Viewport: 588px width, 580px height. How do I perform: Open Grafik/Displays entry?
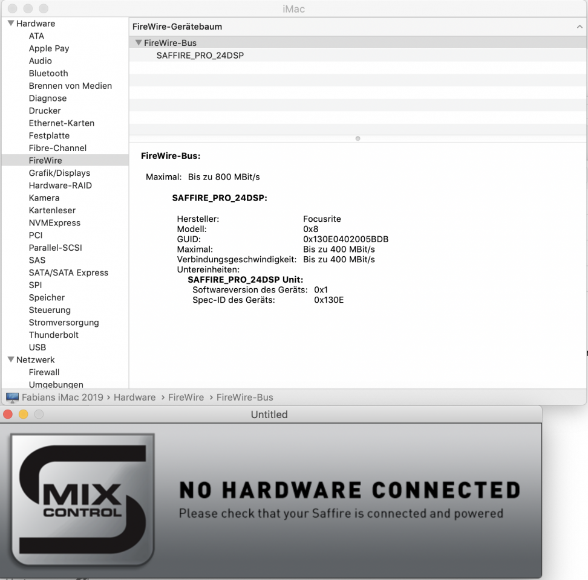coord(59,173)
